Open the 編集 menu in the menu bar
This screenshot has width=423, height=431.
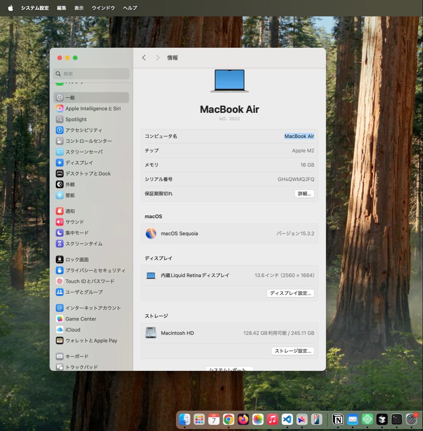click(61, 8)
